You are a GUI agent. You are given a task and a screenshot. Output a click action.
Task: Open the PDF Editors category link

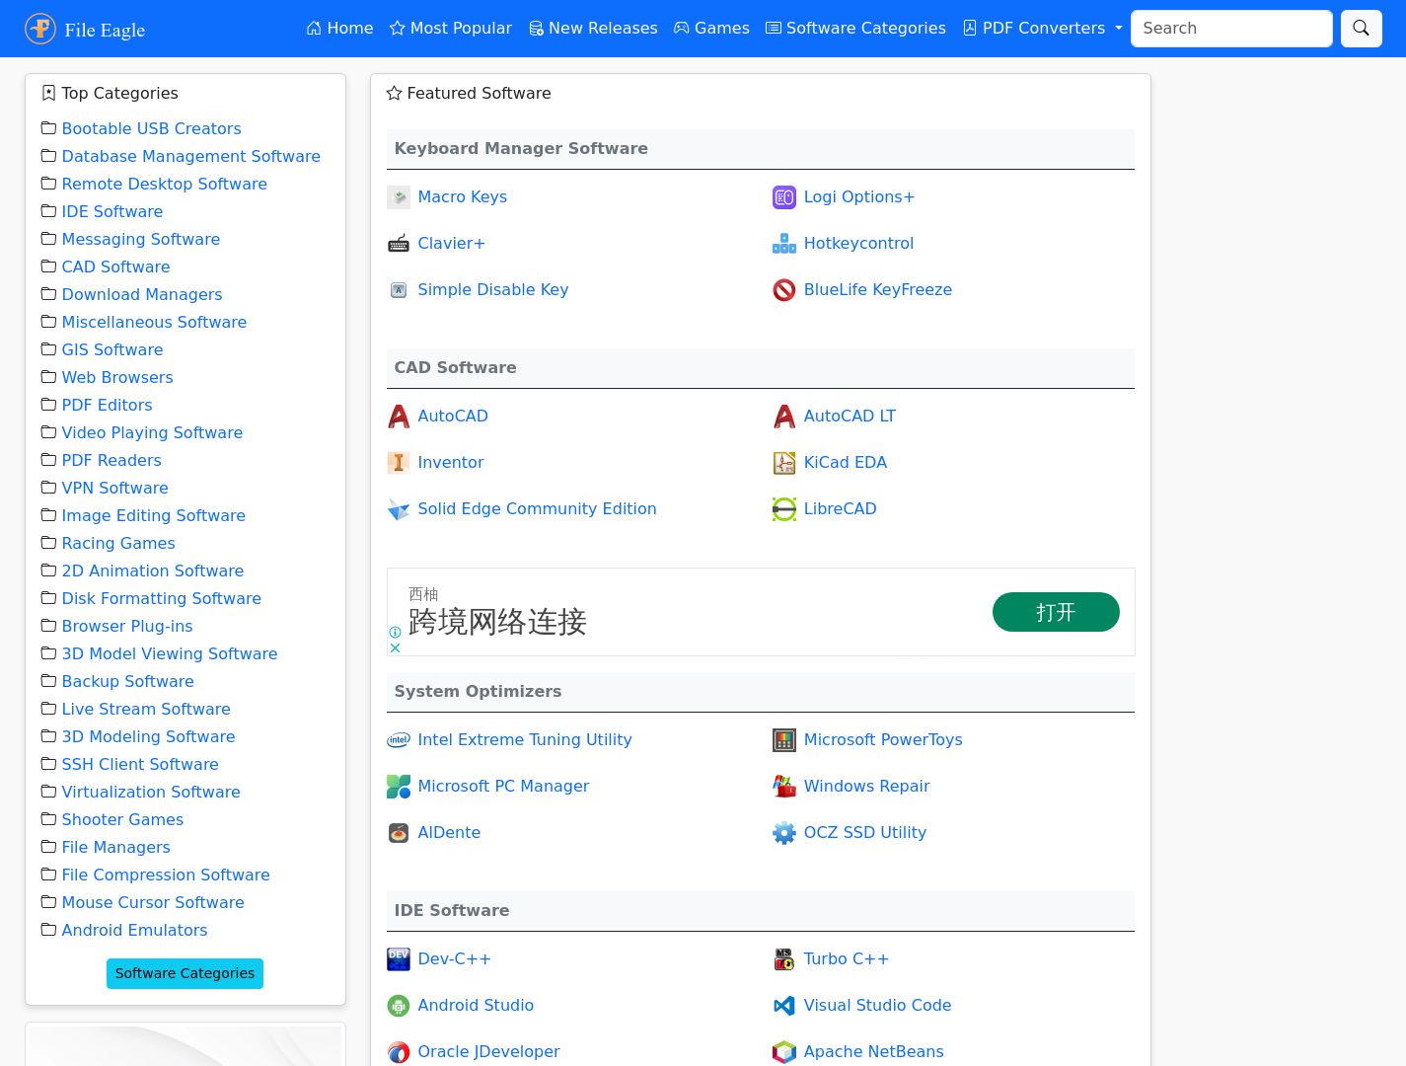(x=107, y=405)
